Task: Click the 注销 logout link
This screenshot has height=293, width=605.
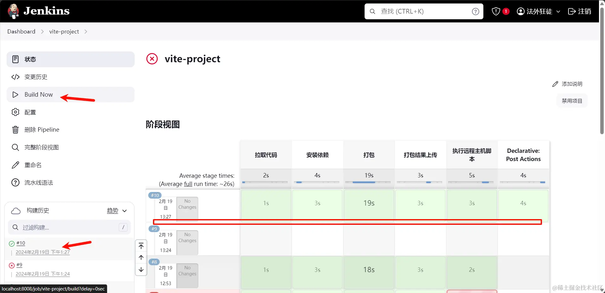Action: click(x=579, y=11)
